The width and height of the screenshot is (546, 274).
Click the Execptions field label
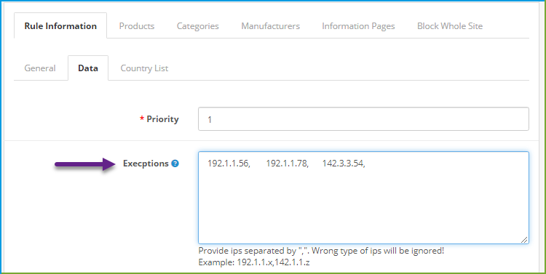click(146, 164)
